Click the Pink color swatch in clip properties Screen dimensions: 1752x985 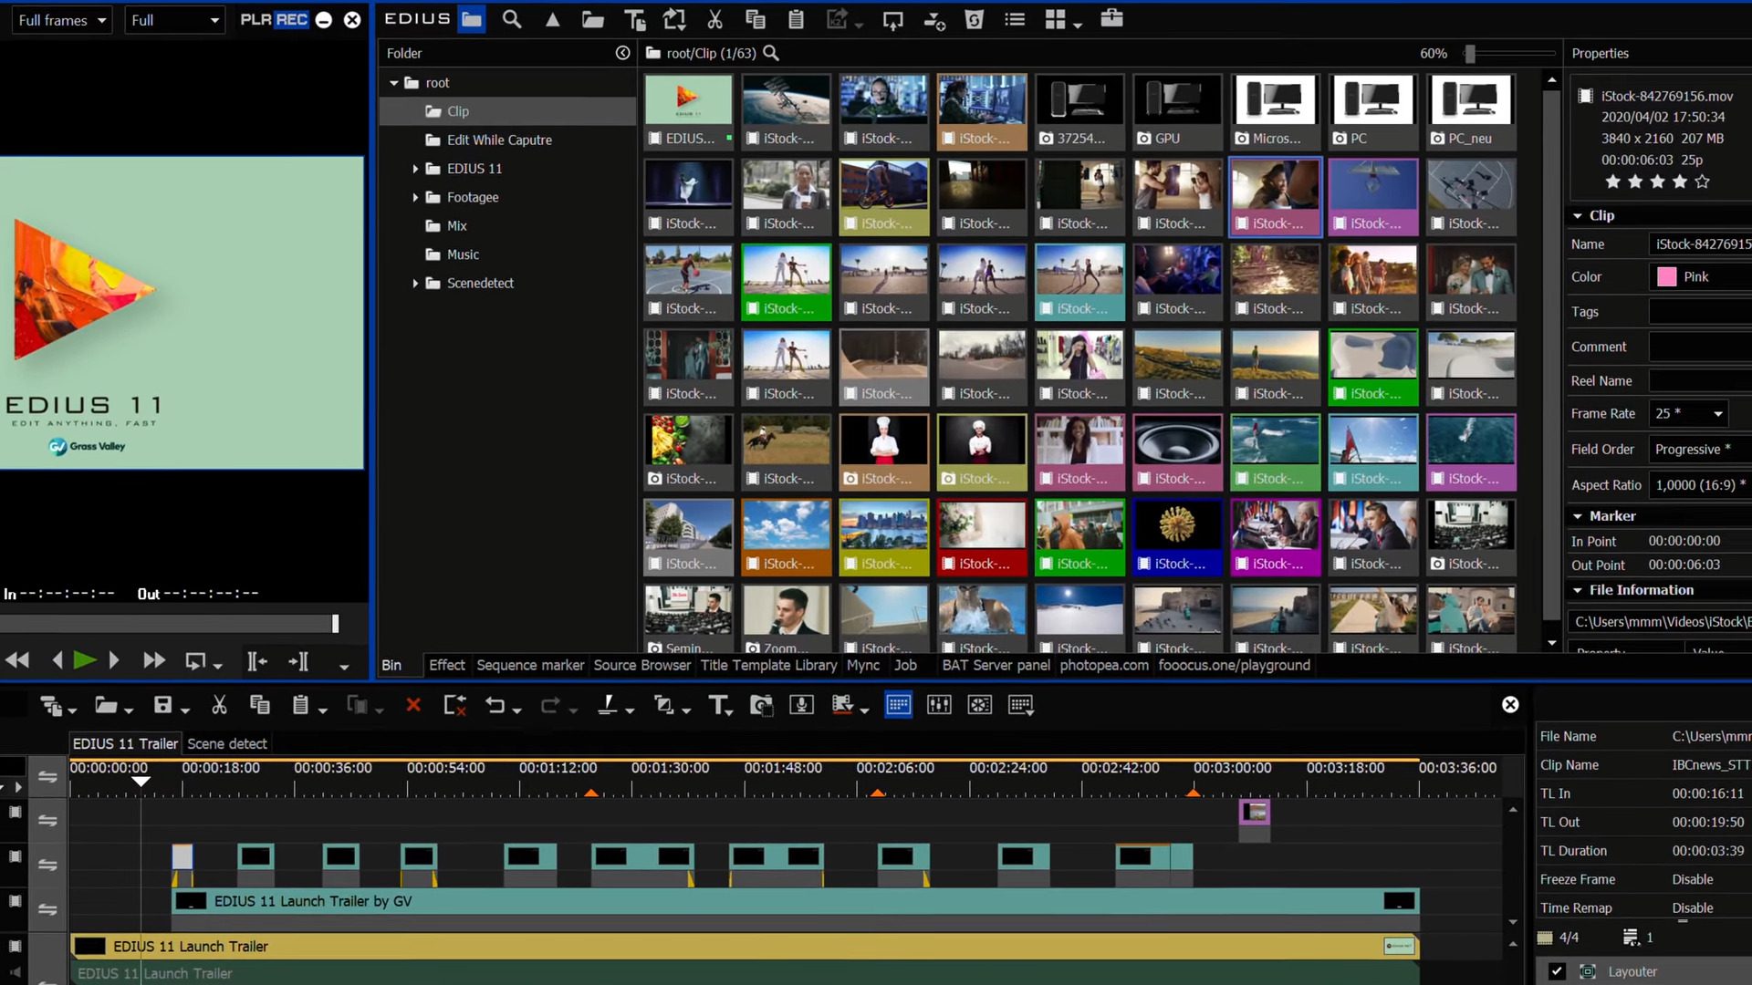[x=1668, y=276]
